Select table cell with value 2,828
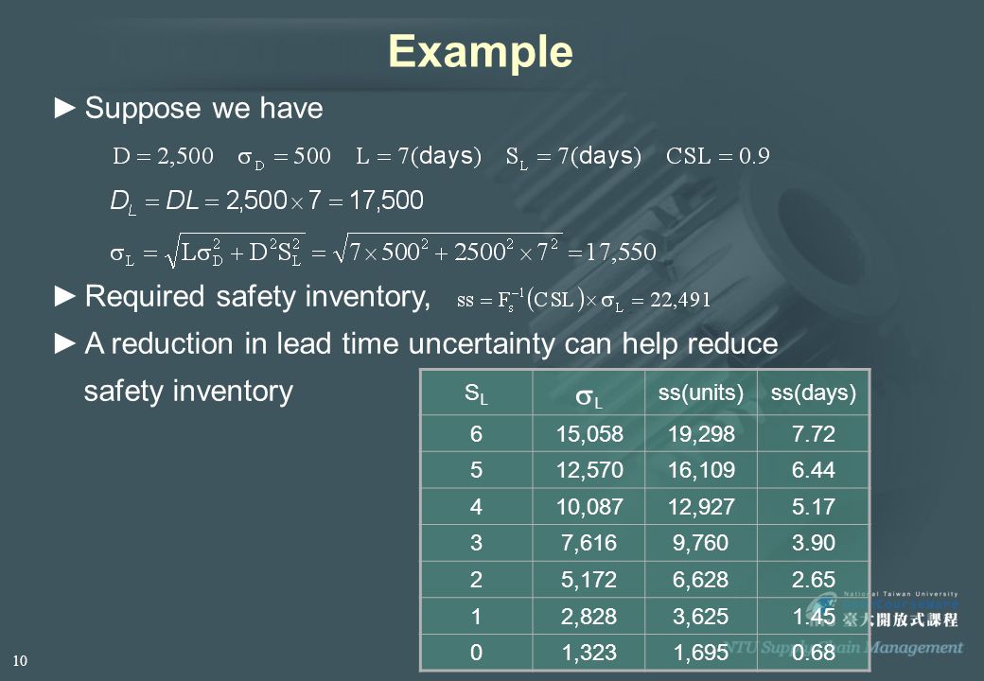 [x=589, y=617]
